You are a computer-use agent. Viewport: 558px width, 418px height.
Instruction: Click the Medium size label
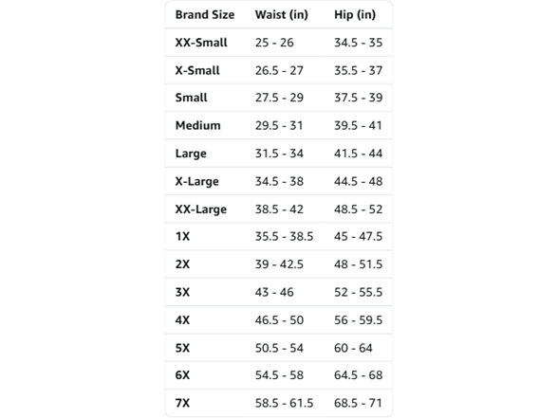[x=197, y=125]
